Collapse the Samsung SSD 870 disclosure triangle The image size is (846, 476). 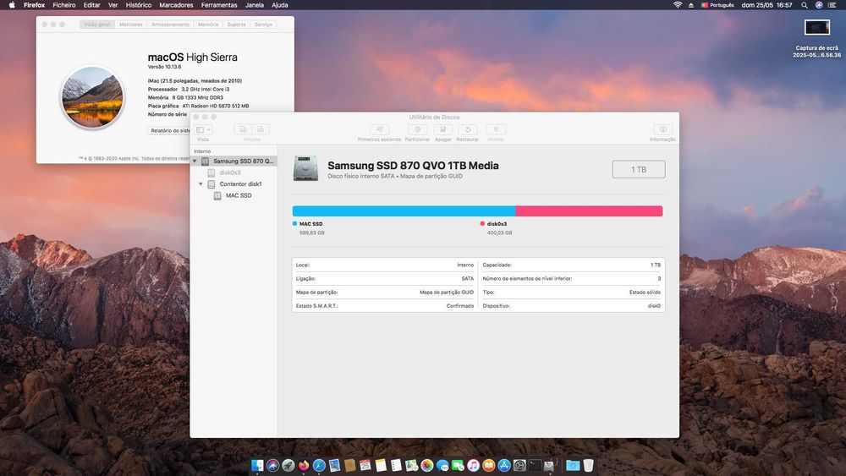coord(195,161)
